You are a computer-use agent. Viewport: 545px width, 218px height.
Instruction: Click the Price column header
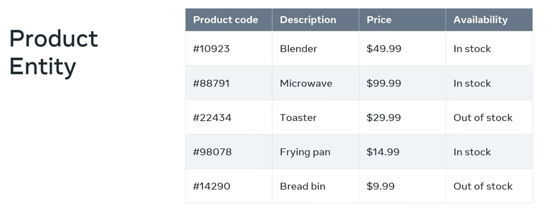[379, 20]
